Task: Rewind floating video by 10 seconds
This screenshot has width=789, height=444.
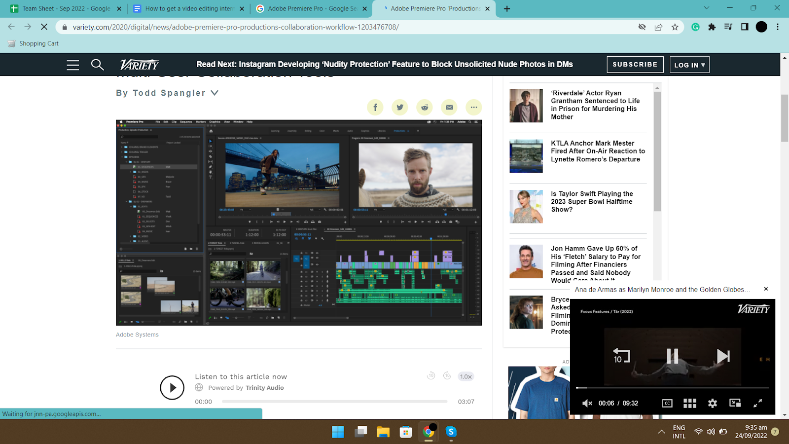Action: 621,356
